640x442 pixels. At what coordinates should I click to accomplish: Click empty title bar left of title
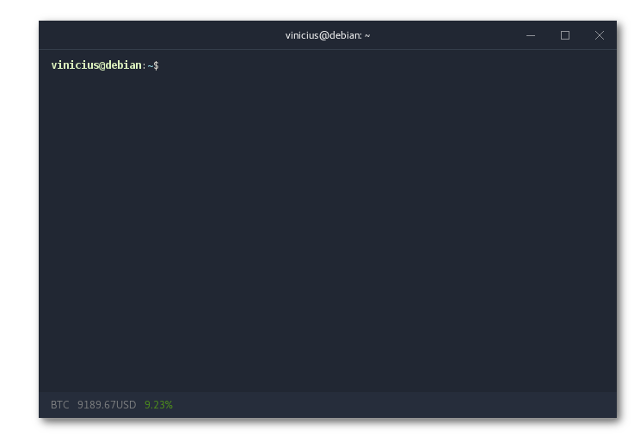155,35
